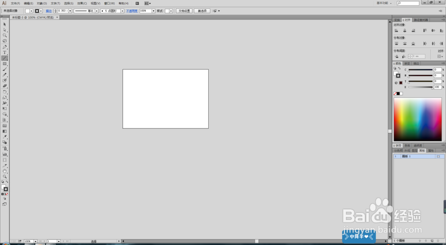Click the C (cyan) slider
The width and height of the screenshot is (446, 245).
[421, 70]
